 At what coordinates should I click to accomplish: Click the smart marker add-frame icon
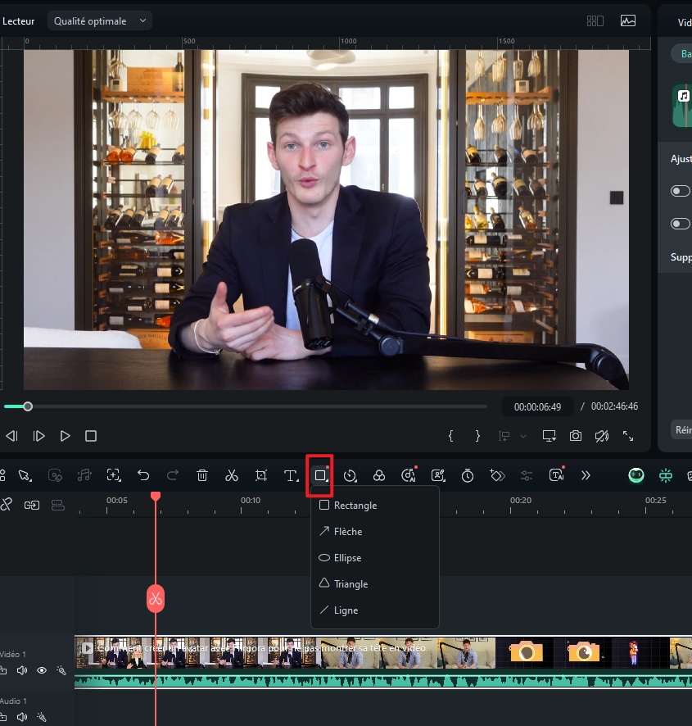tap(113, 475)
